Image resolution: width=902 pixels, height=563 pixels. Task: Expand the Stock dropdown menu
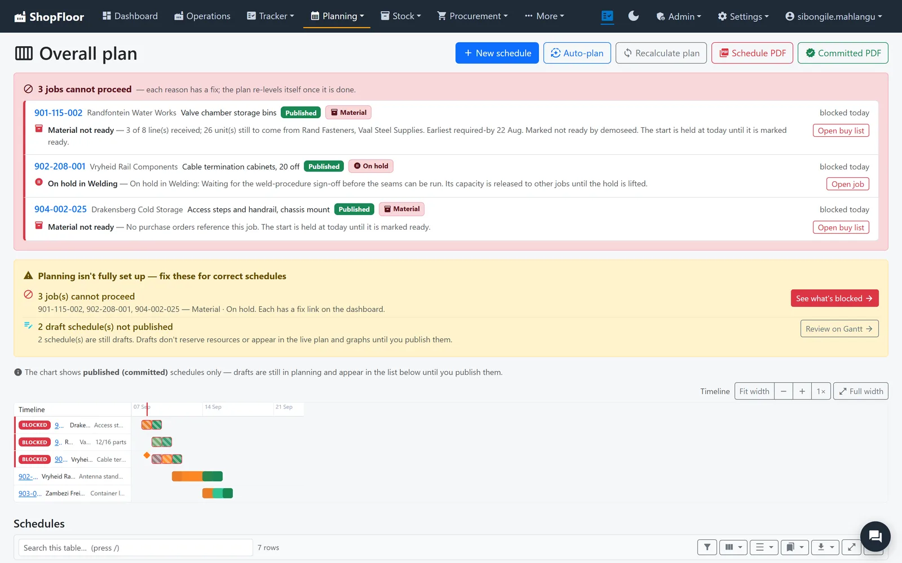click(x=401, y=16)
